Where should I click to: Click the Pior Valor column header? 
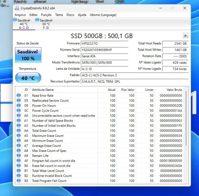(x=126, y=90)
